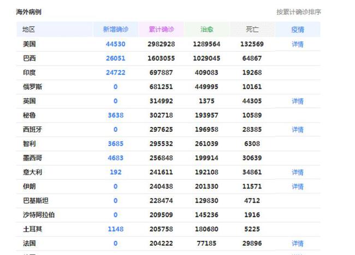355x255 pixels.
Task: Select the 死亡 column header
Action: [252, 29]
